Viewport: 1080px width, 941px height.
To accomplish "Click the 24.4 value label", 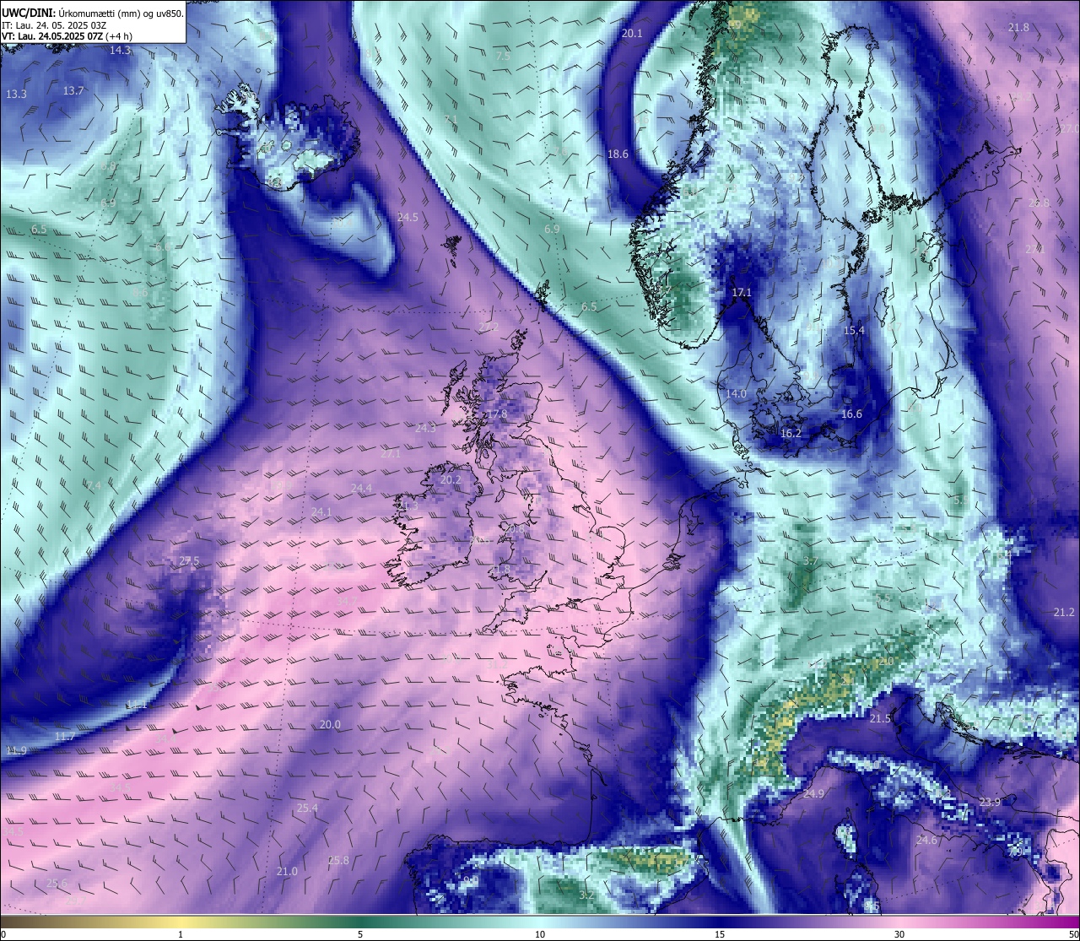I will tap(361, 489).
